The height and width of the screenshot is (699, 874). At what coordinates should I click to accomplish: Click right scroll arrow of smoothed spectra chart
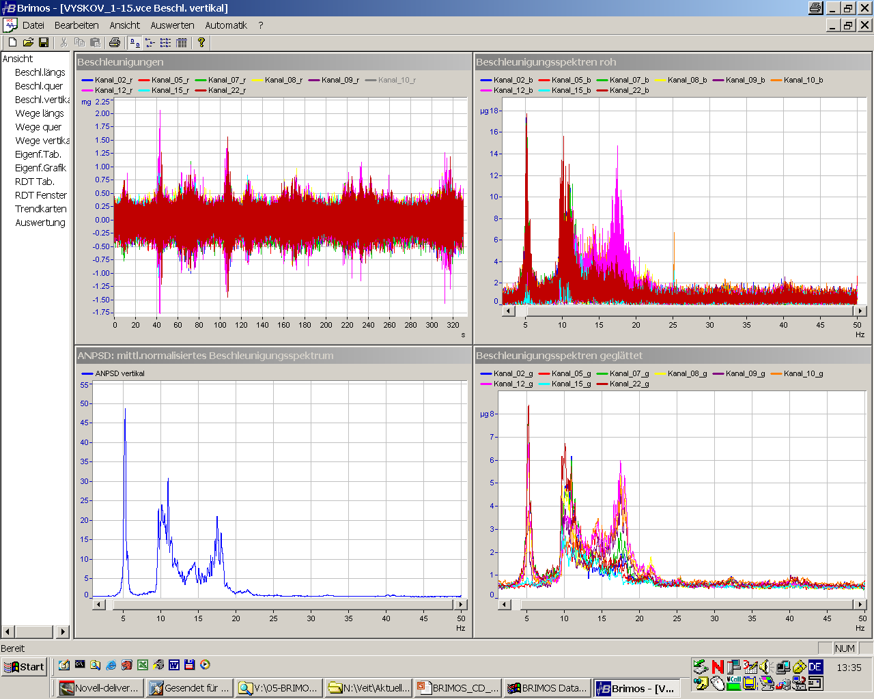point(860,604)
